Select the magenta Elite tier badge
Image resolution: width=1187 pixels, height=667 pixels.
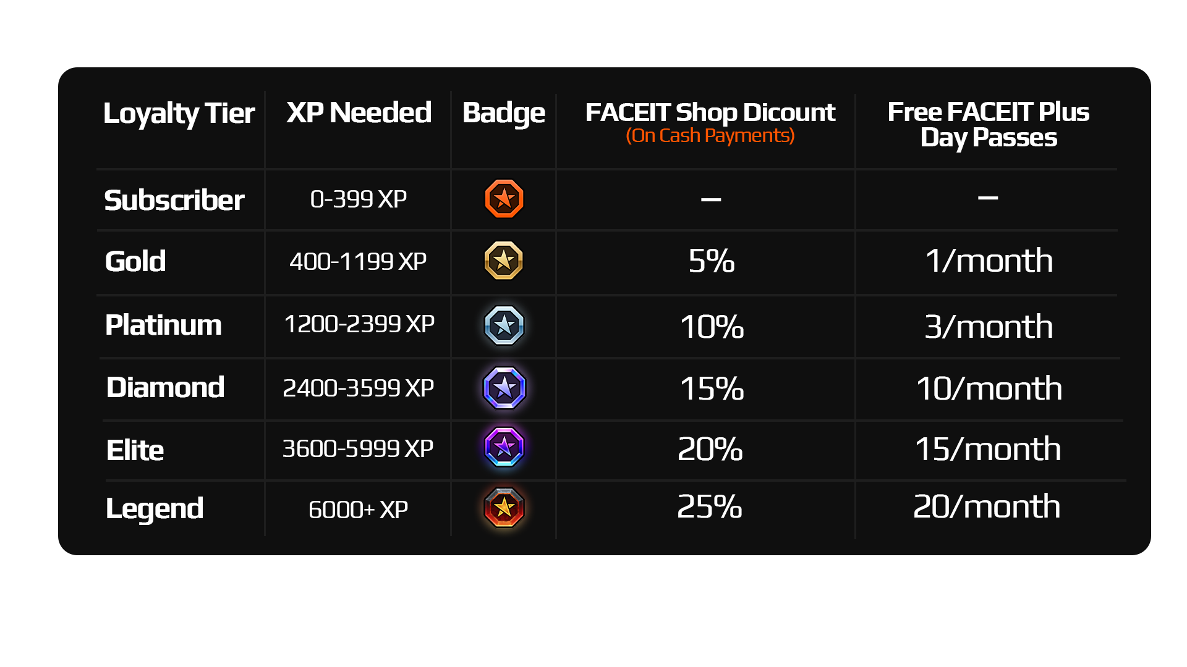504,447
